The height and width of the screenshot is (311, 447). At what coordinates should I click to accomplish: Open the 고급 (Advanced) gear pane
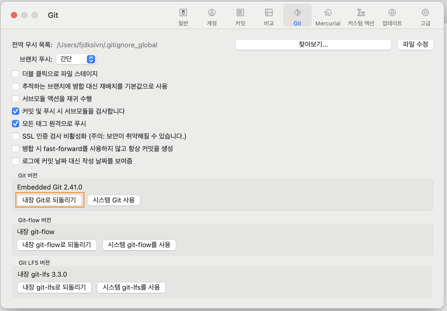coord(425,17)
